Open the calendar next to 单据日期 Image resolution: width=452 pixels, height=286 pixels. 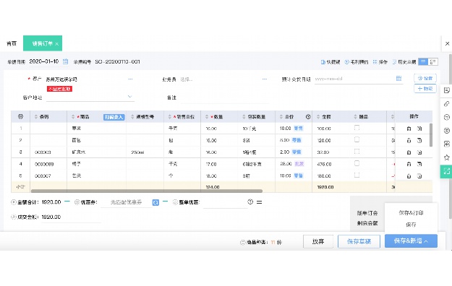click(x=65, y=61)
